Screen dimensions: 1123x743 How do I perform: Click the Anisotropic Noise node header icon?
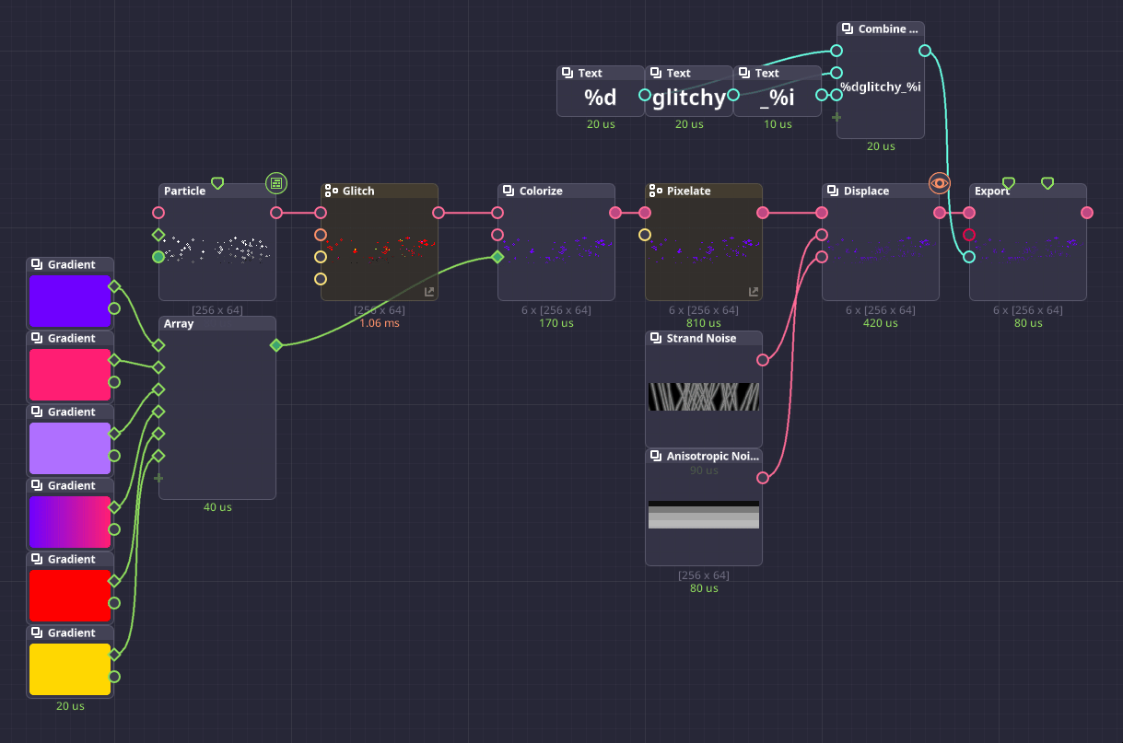tap(656, 457)
